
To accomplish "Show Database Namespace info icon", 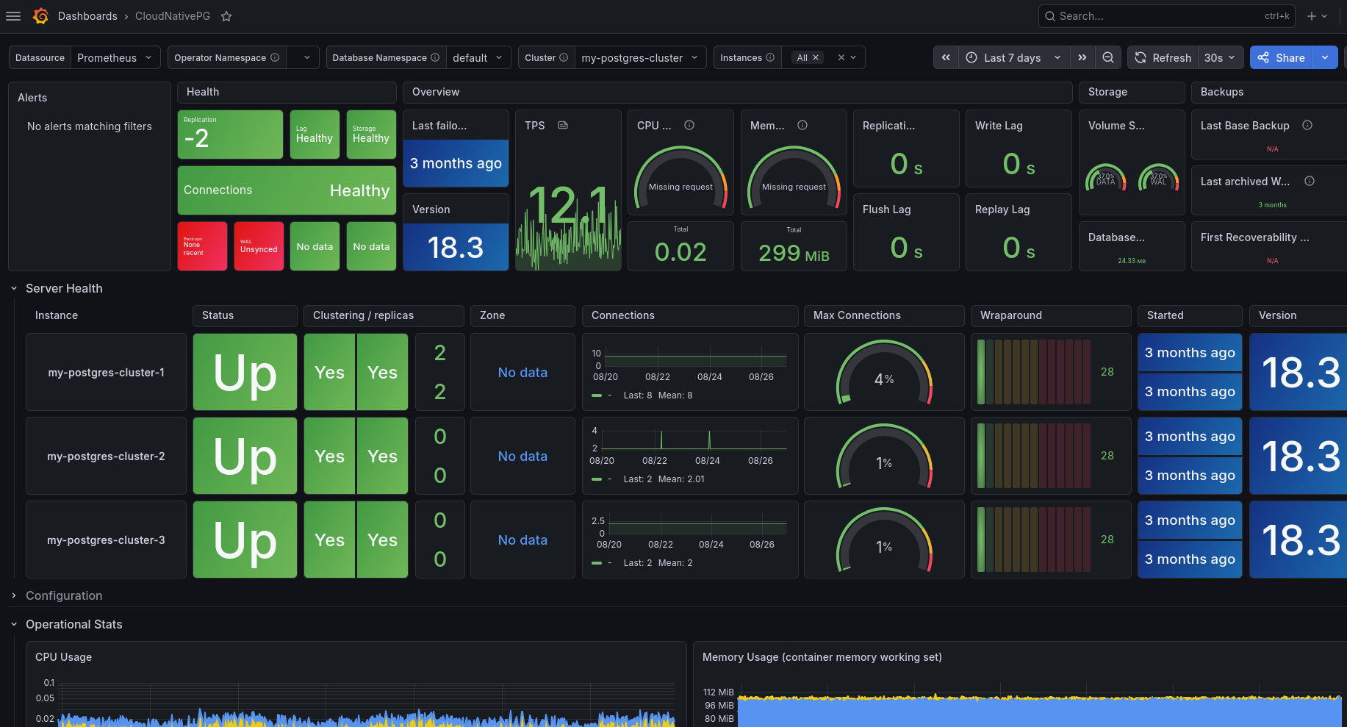I will tap(435, 57).
